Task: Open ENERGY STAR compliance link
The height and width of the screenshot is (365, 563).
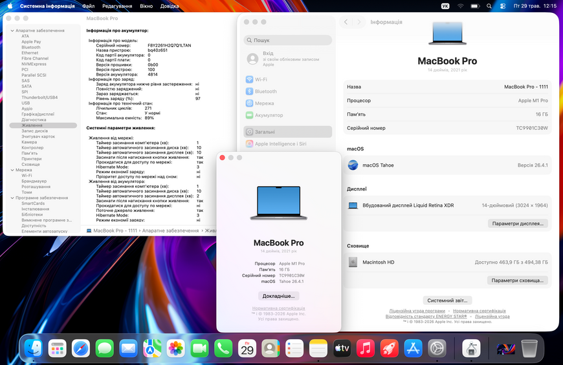Action: tap(426, 317)
